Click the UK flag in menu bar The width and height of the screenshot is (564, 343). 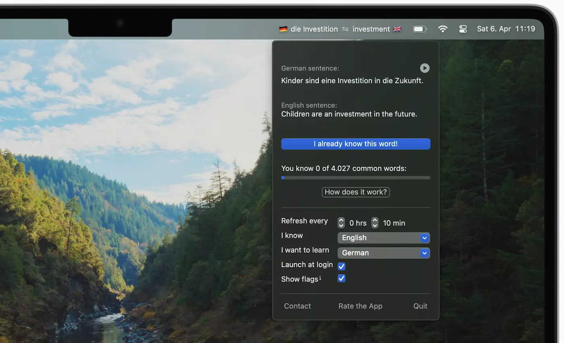pos(397,29)
